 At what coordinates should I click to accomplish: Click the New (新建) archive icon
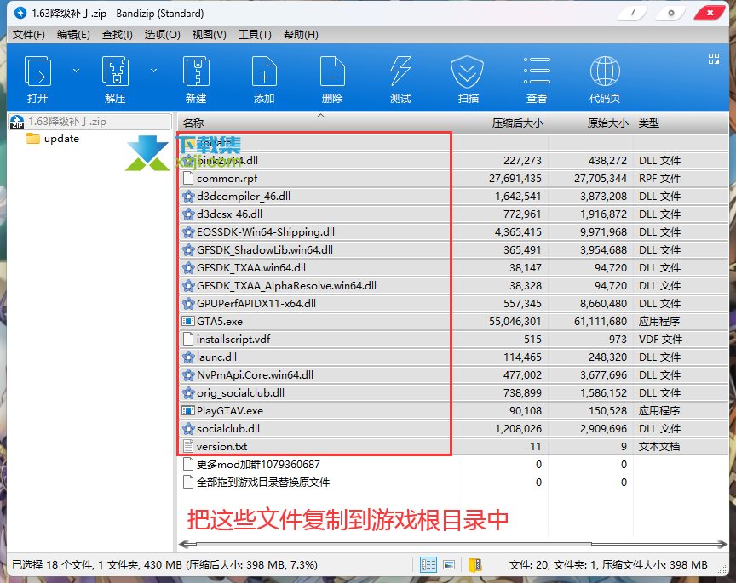pos(196,71)
